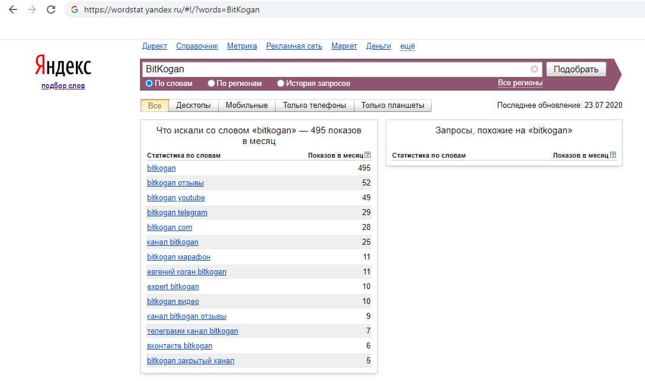
Task: Select the 'По регионам' radio button
Action: [x=212, y=84]
